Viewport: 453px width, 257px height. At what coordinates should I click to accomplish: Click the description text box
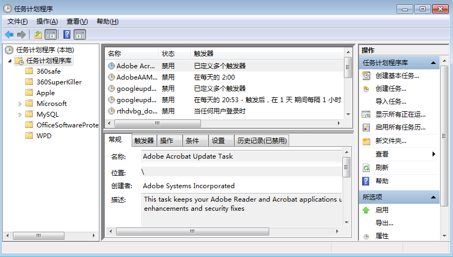point(242,210)
